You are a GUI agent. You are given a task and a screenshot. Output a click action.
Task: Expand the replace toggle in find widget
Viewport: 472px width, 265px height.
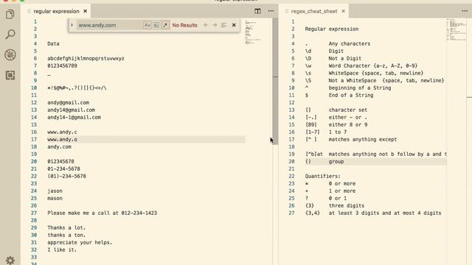click(72, 25)
